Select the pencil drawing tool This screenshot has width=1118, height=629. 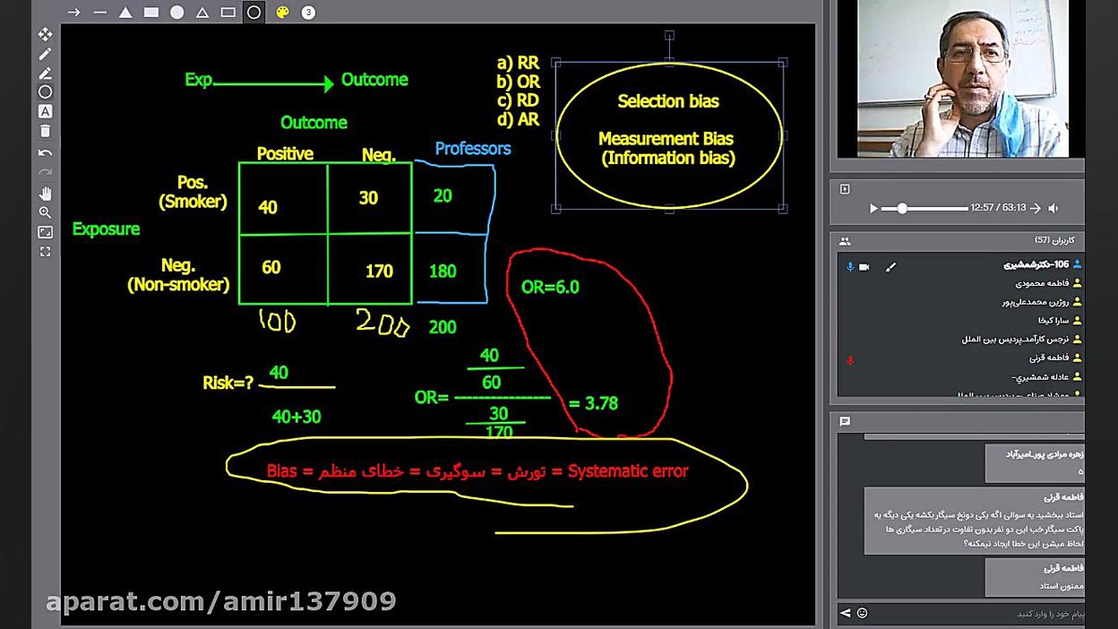click(x=45, y=54)
